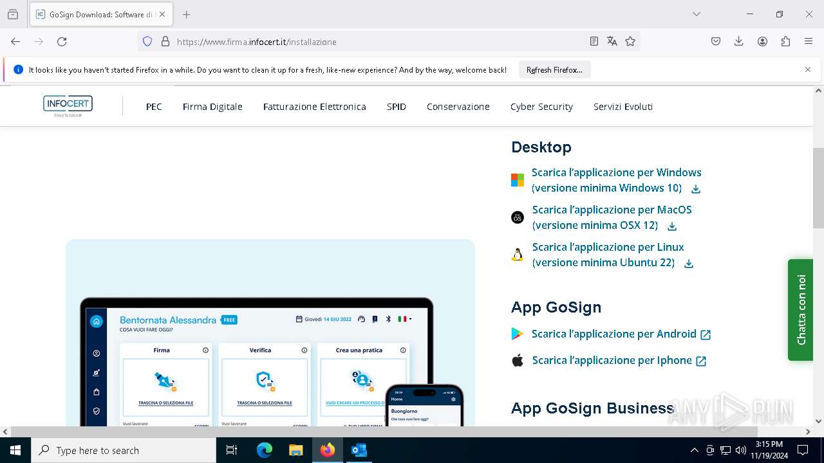824x463 pixels.
Task: Dismiss the Firefox notification bar
Action: pyautogui.click(x=808, y=69)
